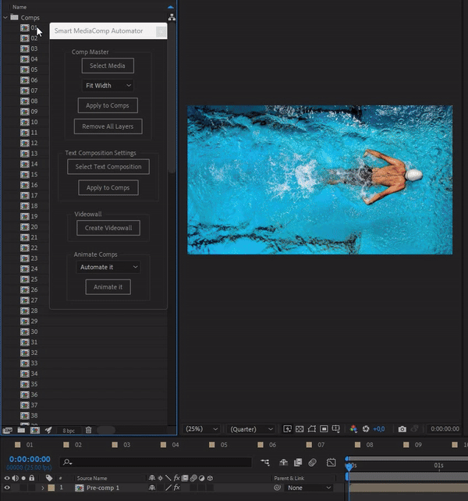Click the trash icon to delete selected item
Viewport: 468px width, 501px height.
[x=88, y=430]
